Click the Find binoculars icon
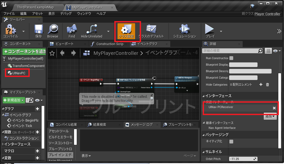This screenshot has height=164, width=284. (x=72, y=31)
